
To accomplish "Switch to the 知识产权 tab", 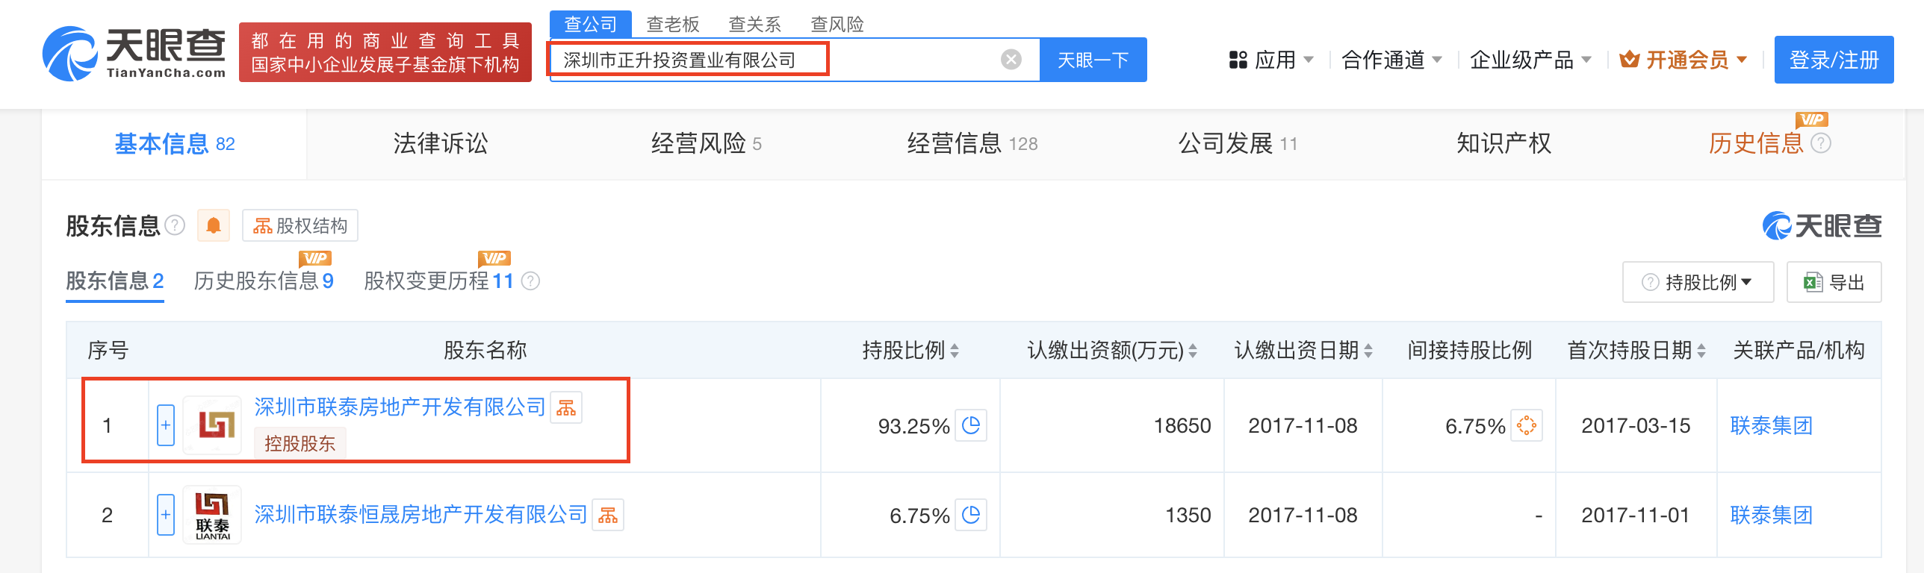I will pos(1504,143).
